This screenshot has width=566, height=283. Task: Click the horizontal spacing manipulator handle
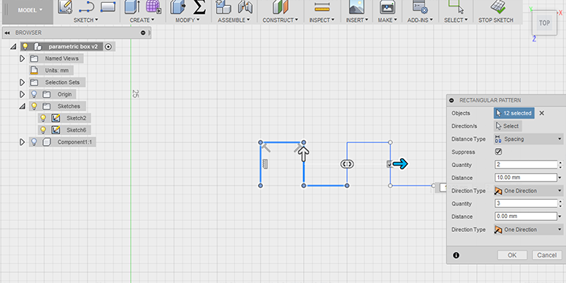(347, 164)
